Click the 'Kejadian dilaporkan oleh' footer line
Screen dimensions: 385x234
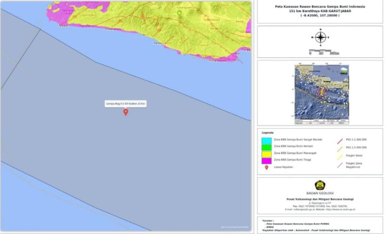[x=316, y=230]
